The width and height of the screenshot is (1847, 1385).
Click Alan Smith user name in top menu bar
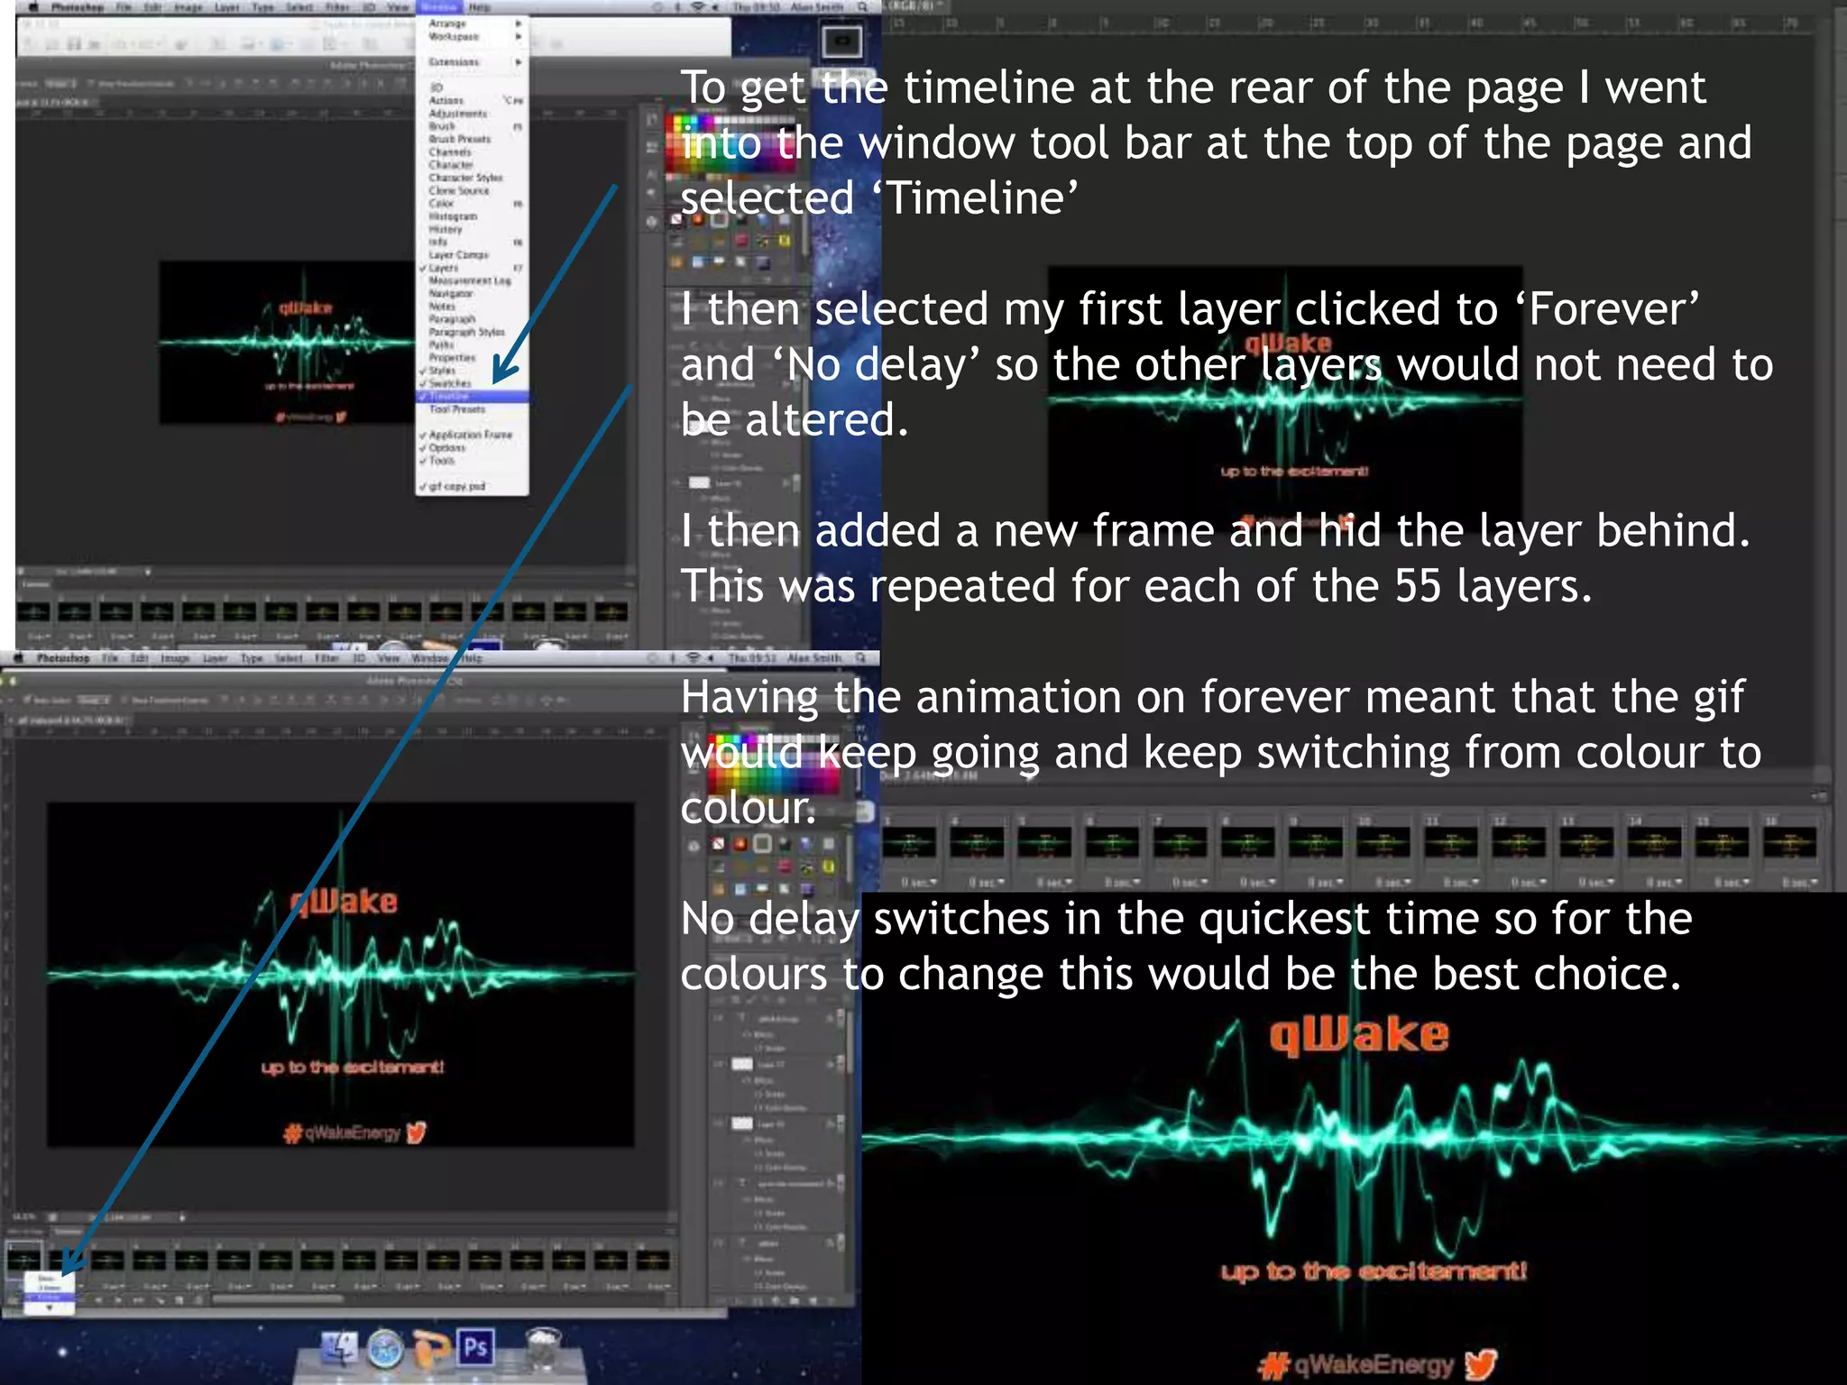818,6
